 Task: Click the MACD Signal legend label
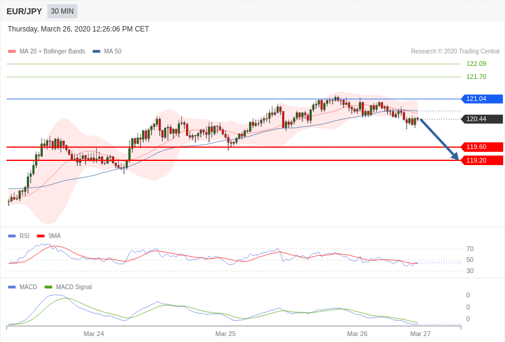tap(74, 287)
